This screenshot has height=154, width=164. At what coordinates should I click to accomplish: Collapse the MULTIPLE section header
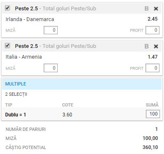coord(82,84)
